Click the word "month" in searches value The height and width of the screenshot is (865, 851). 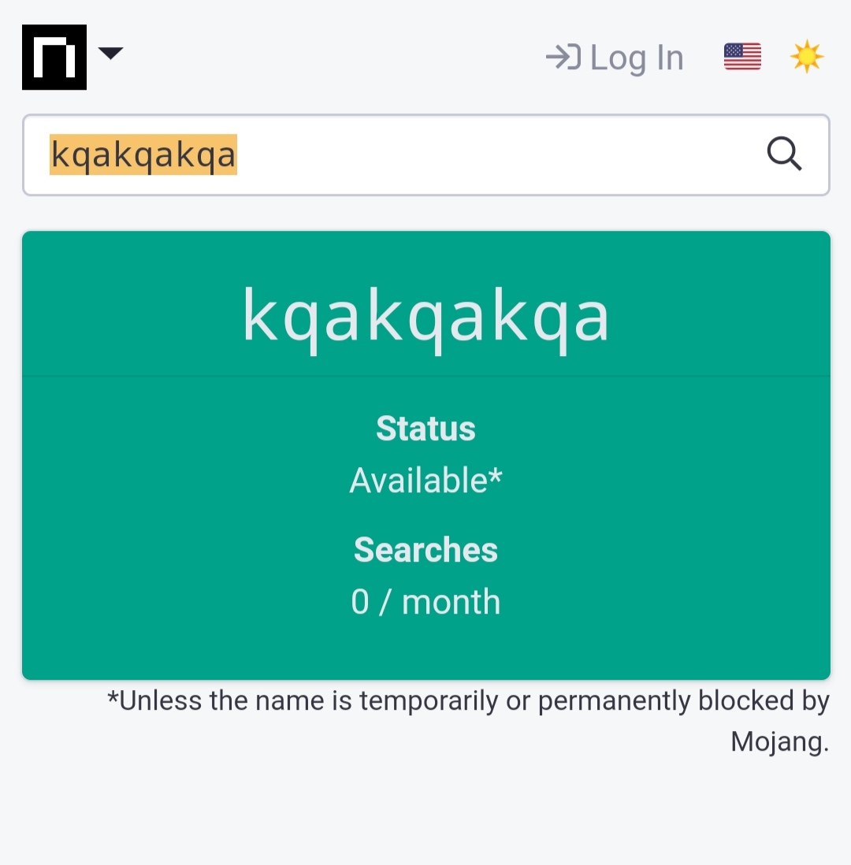pyautogui.click(x=451, y=601)
